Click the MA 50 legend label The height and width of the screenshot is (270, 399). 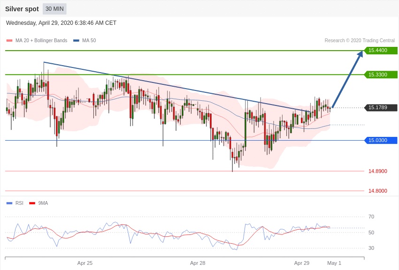[x=89, y=41]
